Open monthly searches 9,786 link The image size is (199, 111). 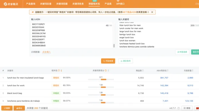(190, 93)
